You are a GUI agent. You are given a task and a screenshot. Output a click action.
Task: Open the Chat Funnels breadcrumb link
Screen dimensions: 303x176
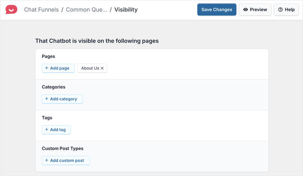[42, 10]
